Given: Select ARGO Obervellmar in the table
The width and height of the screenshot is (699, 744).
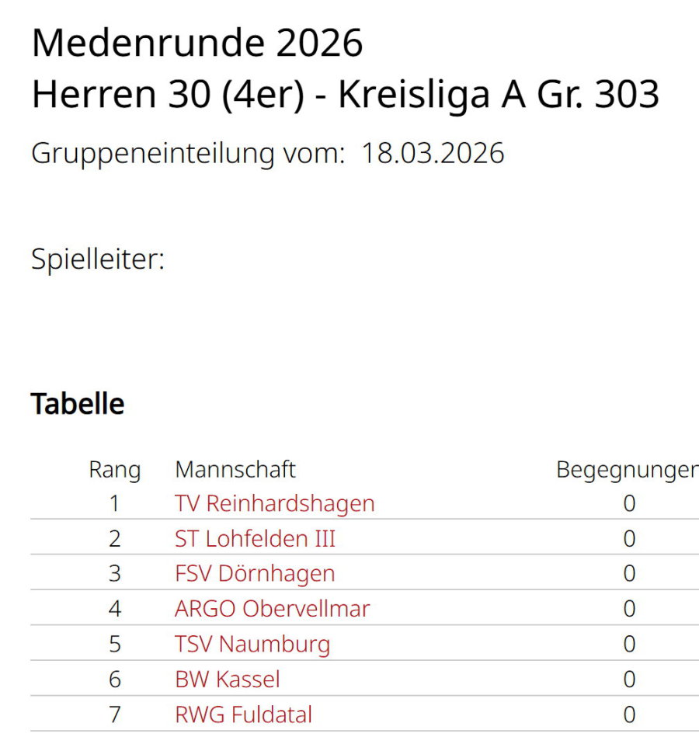Looking at the screenshot, I should [x=272, y=608].
